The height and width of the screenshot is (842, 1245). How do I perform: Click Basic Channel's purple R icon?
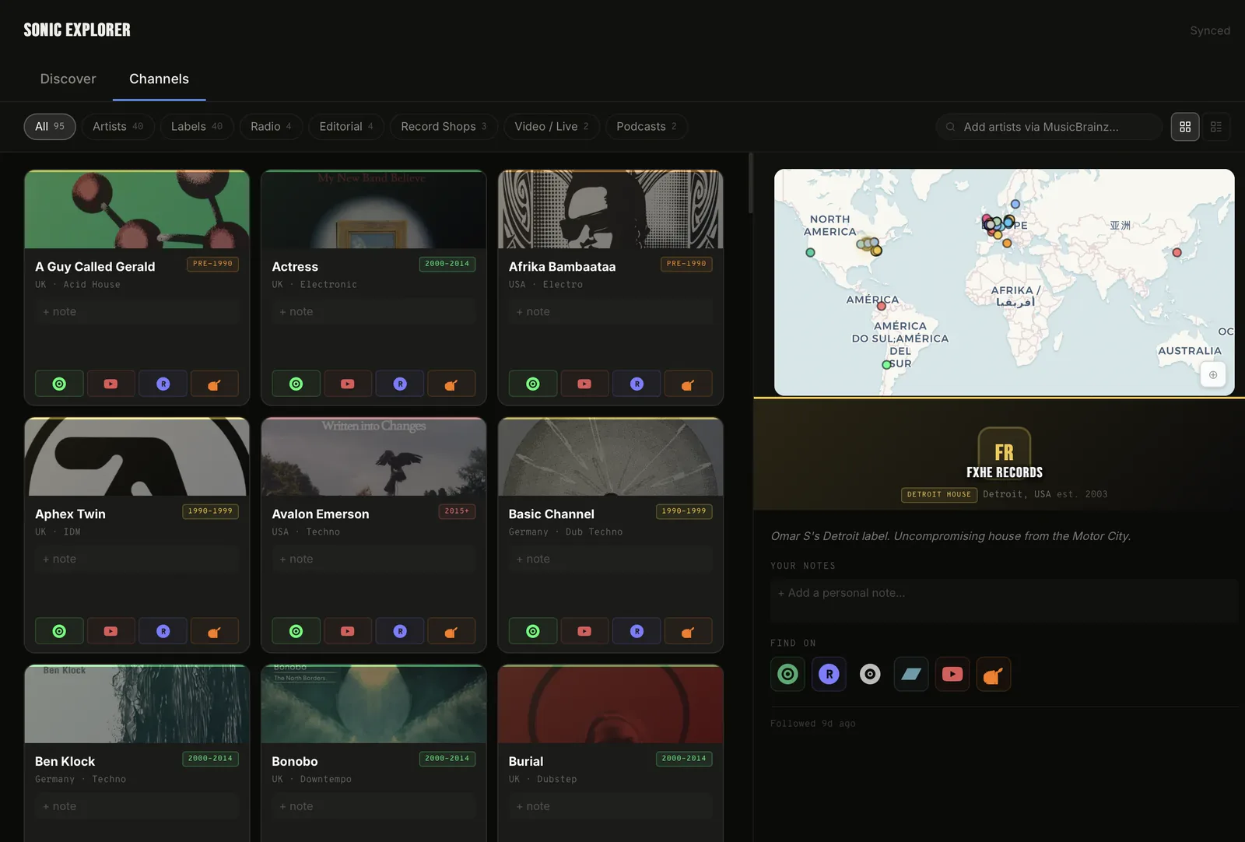pos(637,631)
